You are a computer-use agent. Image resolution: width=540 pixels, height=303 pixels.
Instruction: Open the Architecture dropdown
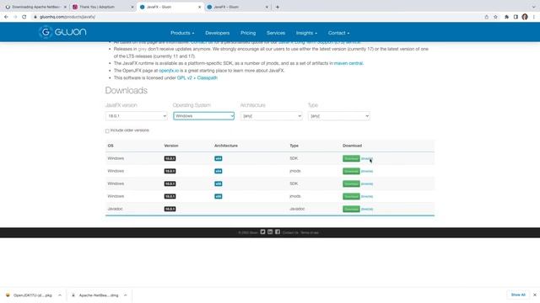(272, 116)
